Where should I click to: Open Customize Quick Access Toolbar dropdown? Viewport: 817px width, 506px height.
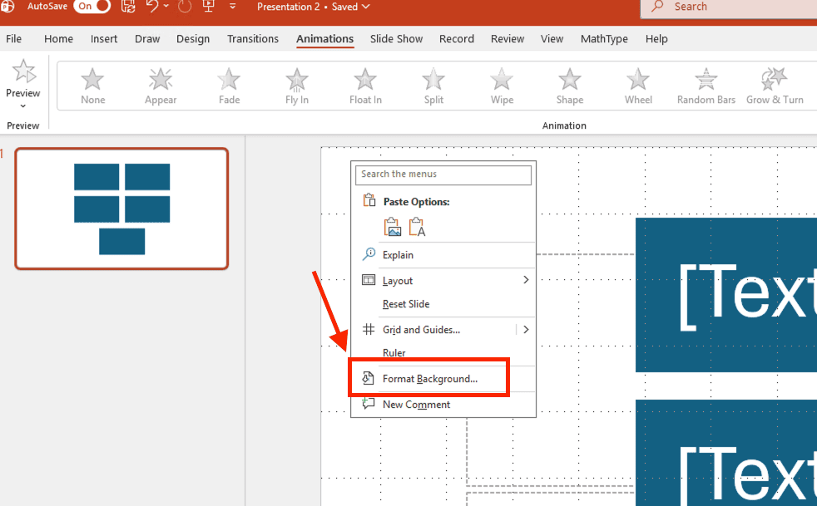(x=232, y=7)
